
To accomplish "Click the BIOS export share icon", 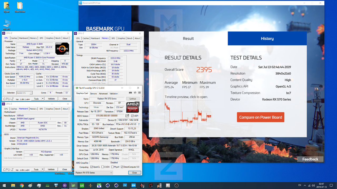I will [x=127, y=116].
